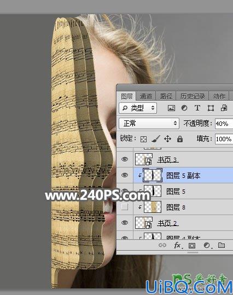
Task: Select the 书页 2 layer name
Action: point(167,223)
